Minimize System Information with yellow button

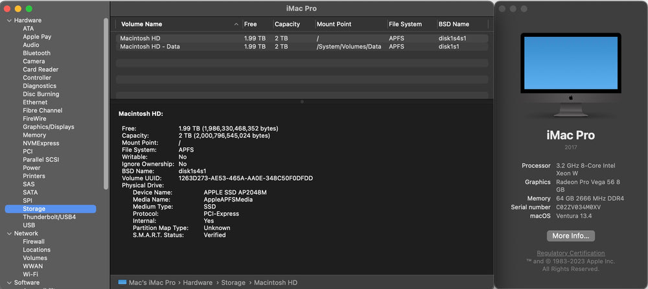coord(17,8)
